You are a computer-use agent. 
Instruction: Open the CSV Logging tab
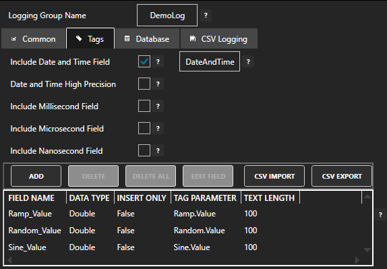[x=219, y=38]
